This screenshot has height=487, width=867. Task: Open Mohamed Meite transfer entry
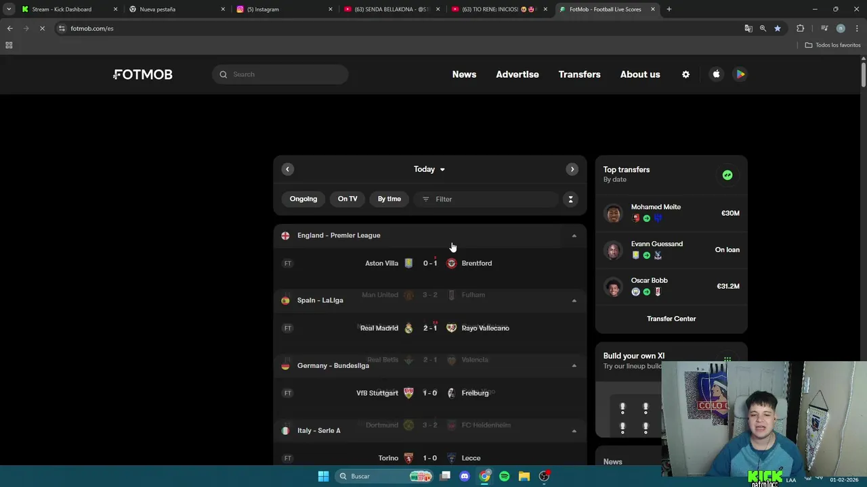click(671, 213)
